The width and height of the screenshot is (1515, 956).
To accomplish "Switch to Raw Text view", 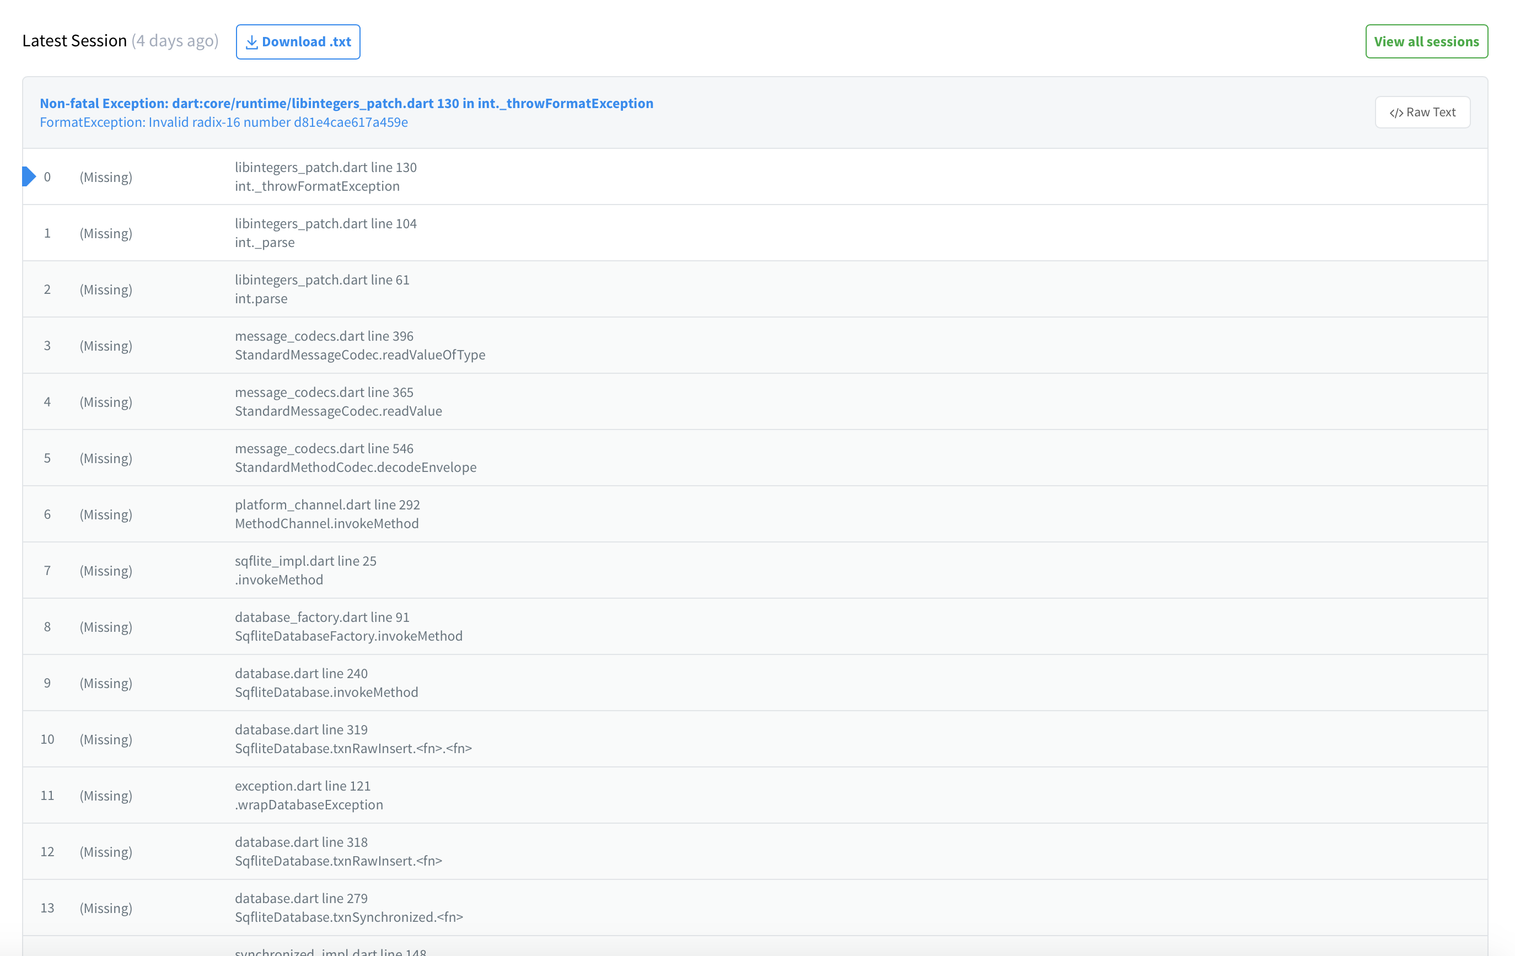I will (1422, 112).
